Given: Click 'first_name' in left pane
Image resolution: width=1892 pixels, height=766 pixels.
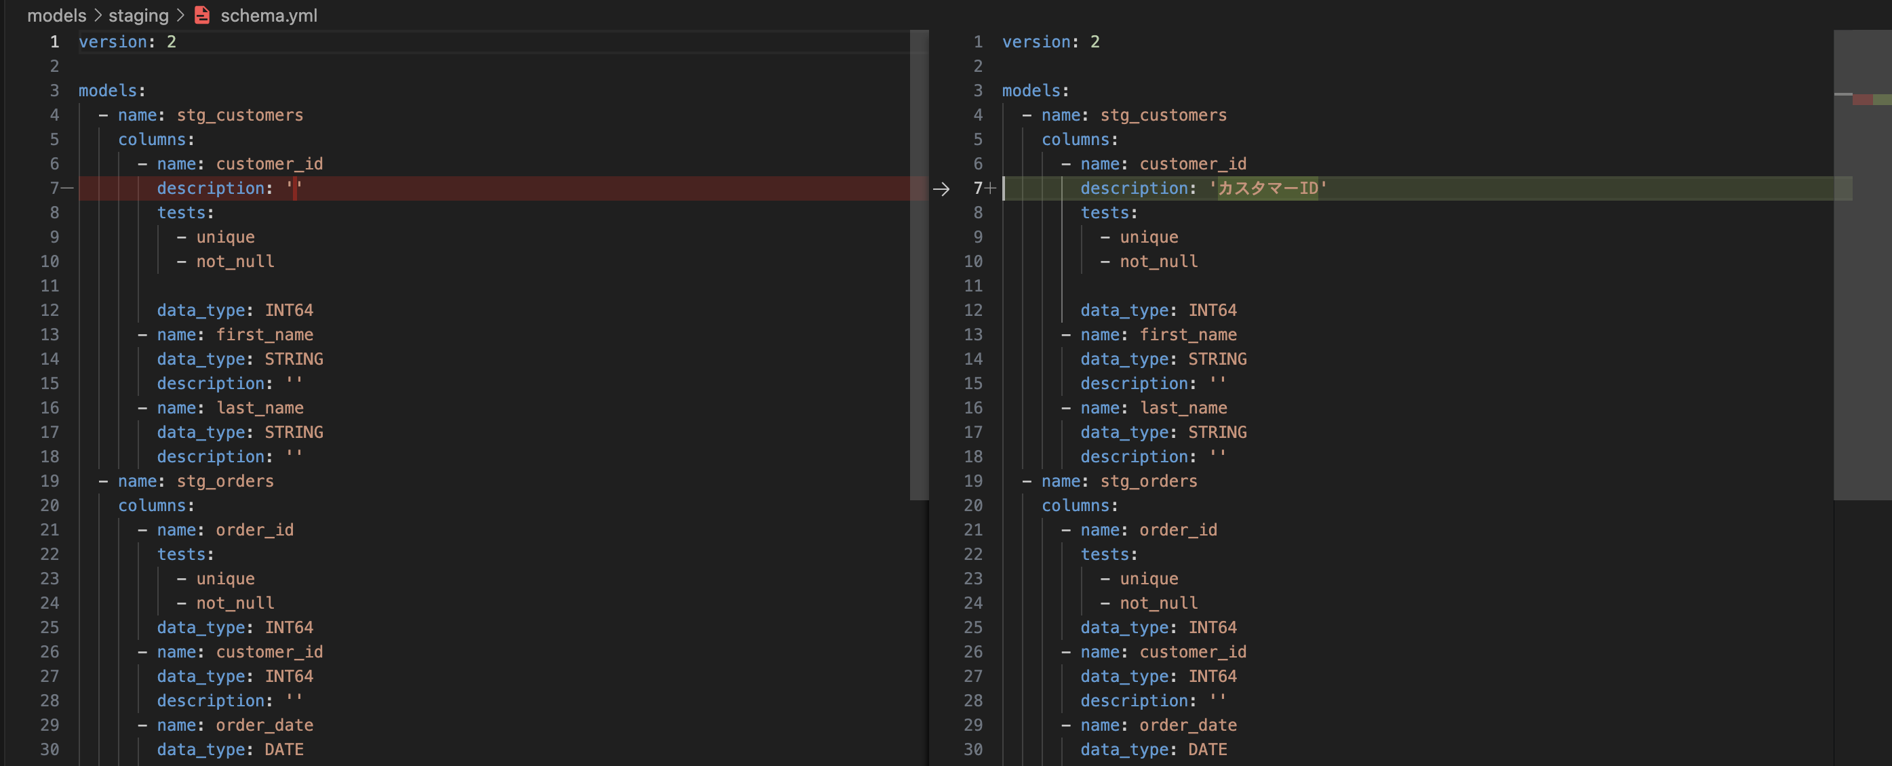Looking at the screenshot, I should 264,335.
